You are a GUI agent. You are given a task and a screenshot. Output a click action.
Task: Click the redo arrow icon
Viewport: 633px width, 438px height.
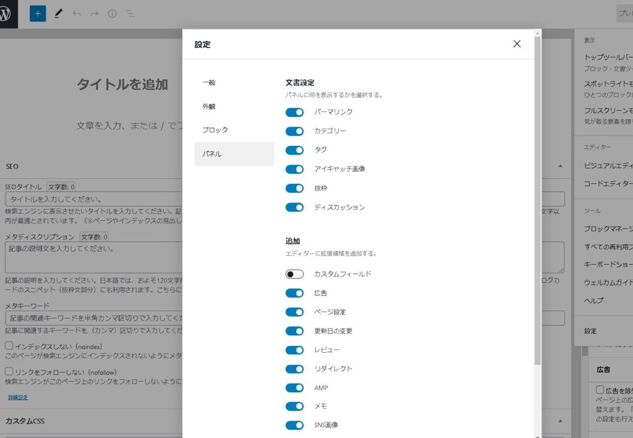[95, 13]
